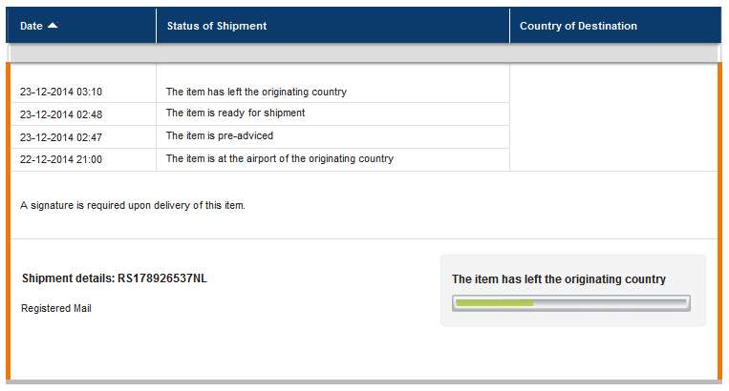The height and width of the screenshot is (391, 729).
Task: Click the green shipment progress bar
Action: pyautogui.click(x=494, y=303)
